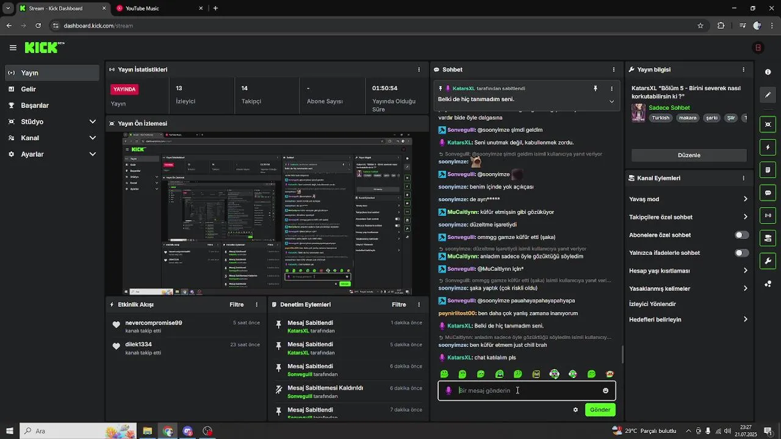Unpin the pinned message via pin icon
The width and height of the screenshot is (781, 439).
tap(596, 88)
